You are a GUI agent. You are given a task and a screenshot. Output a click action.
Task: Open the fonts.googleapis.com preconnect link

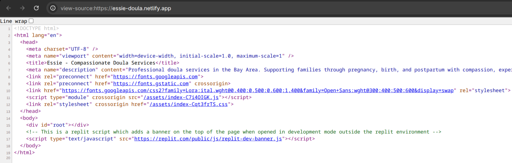(155, 77)
